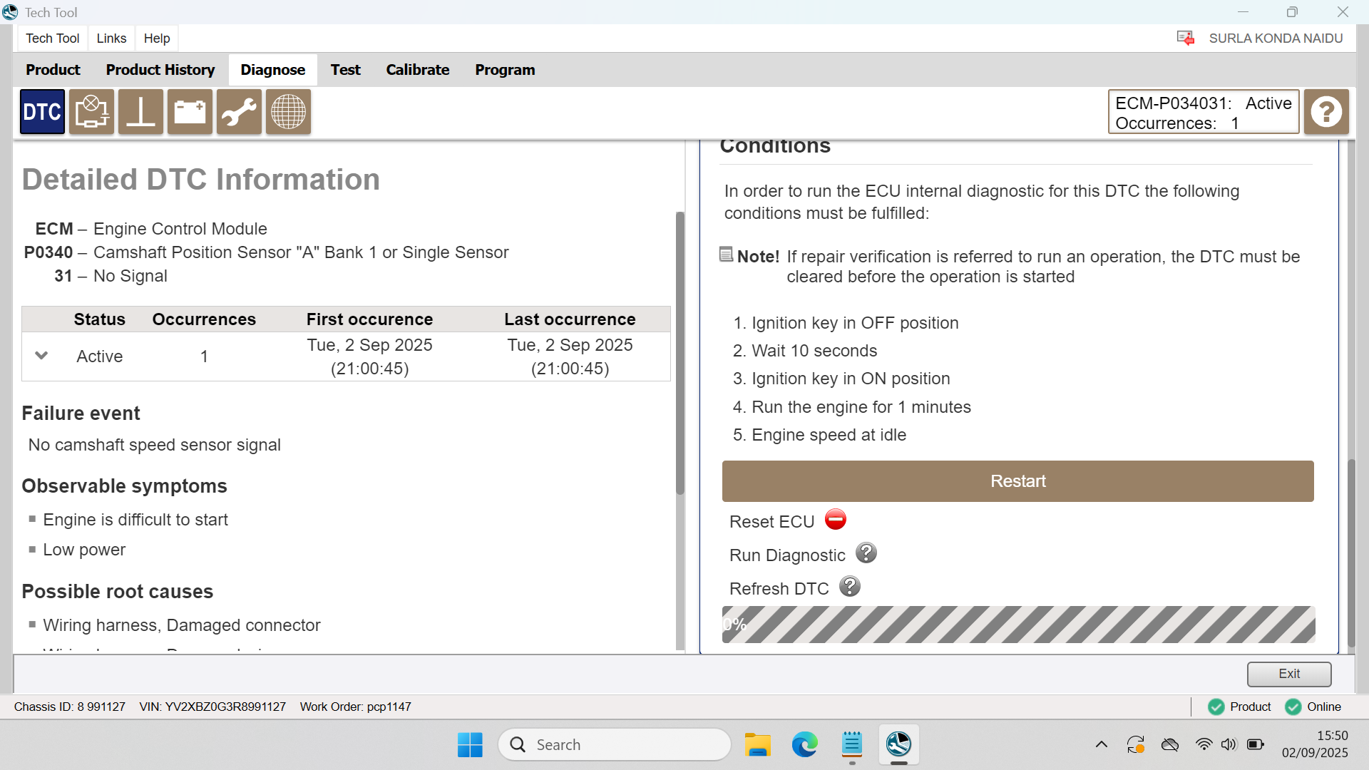Viewport: 1369px width, 770px height.
Task: Select the DTC toolbar icon
Action: (42, 112)
